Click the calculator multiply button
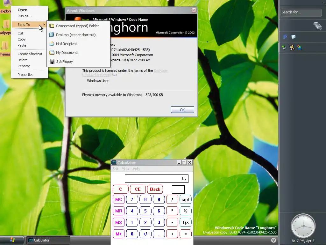 [172, 211]
